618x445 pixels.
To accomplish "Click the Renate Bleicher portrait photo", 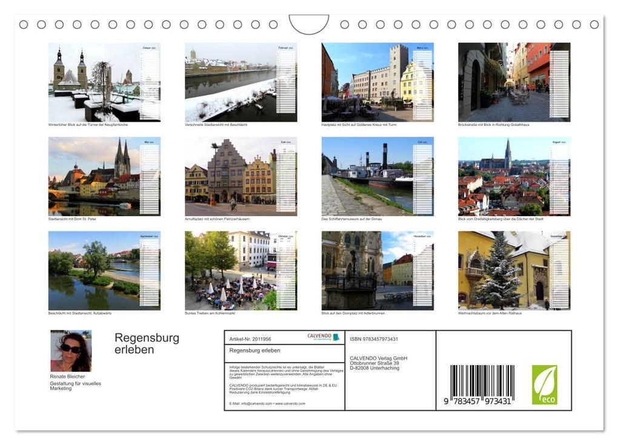I will click(x=71, y=351).
